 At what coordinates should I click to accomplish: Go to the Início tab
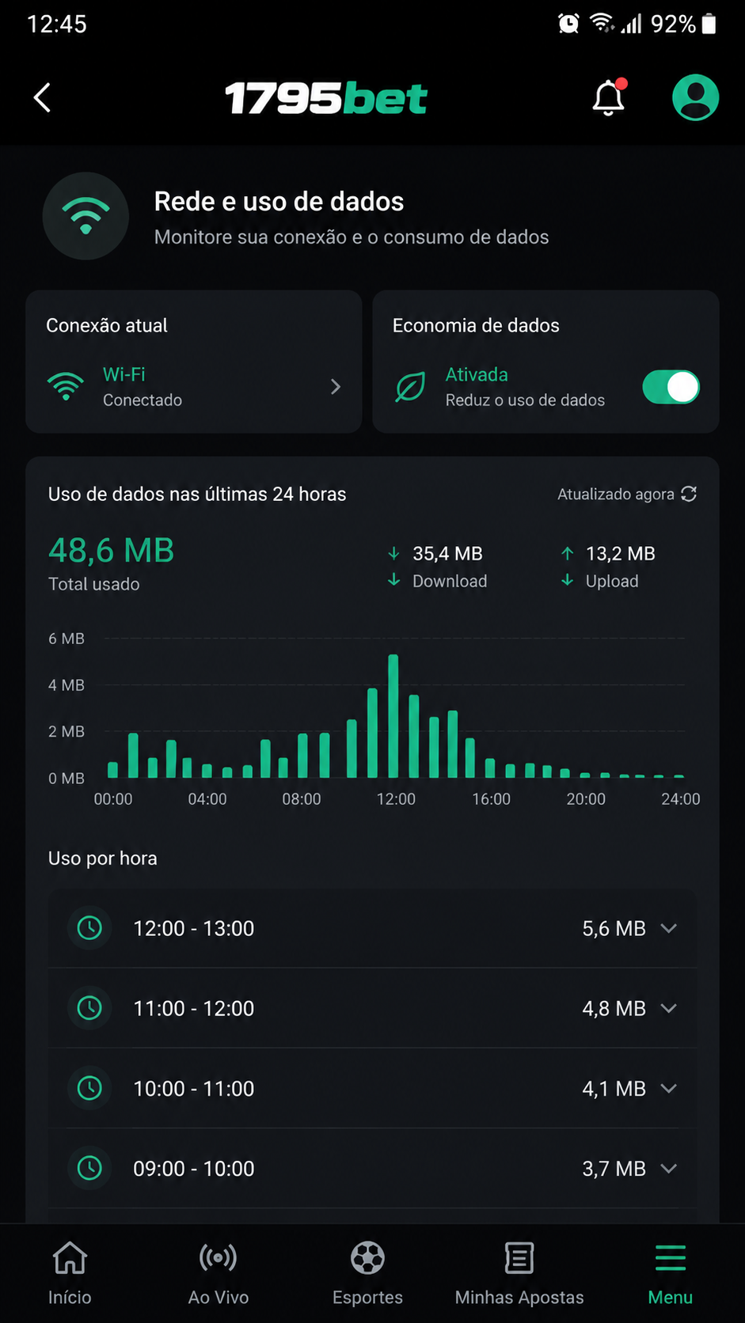click(70, 1273)
